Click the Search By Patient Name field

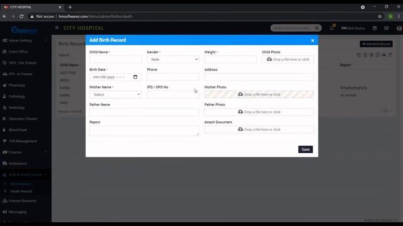click(292, 28)
